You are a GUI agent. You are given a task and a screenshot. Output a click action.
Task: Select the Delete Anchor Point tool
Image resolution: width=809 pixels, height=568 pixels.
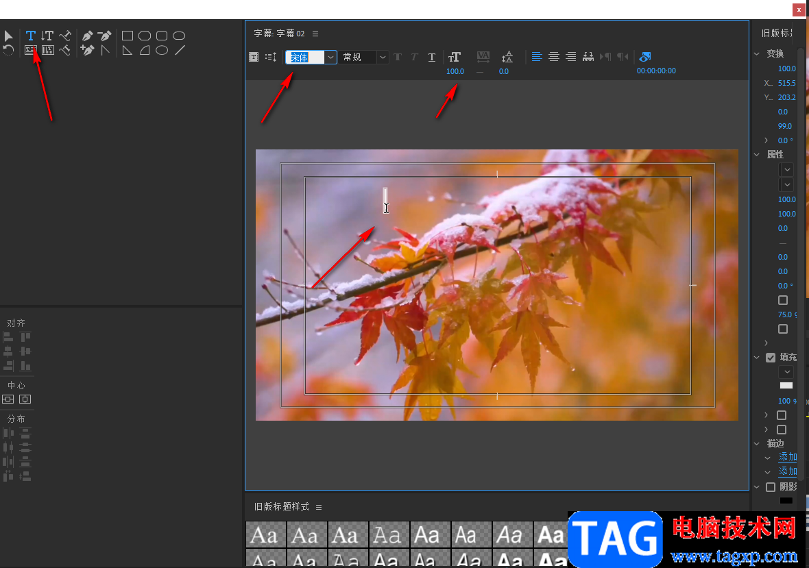point(105,36)
